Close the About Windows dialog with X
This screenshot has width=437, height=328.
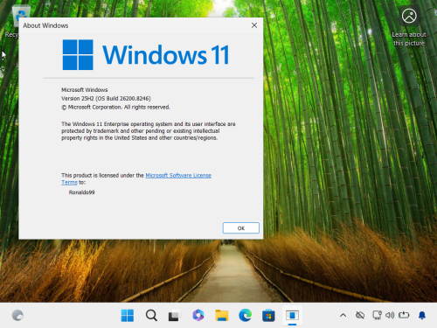[x=254, y=25]
